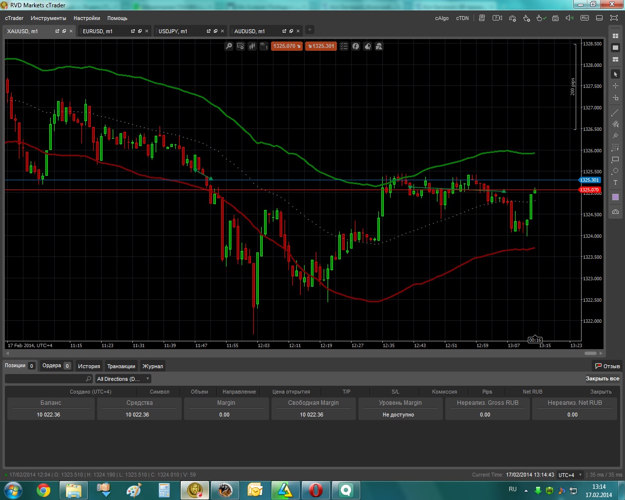Open the All Directions filter dropdown
Image resolution: width=625 pixels, height=500 pixels.
(x=123, y=379)
